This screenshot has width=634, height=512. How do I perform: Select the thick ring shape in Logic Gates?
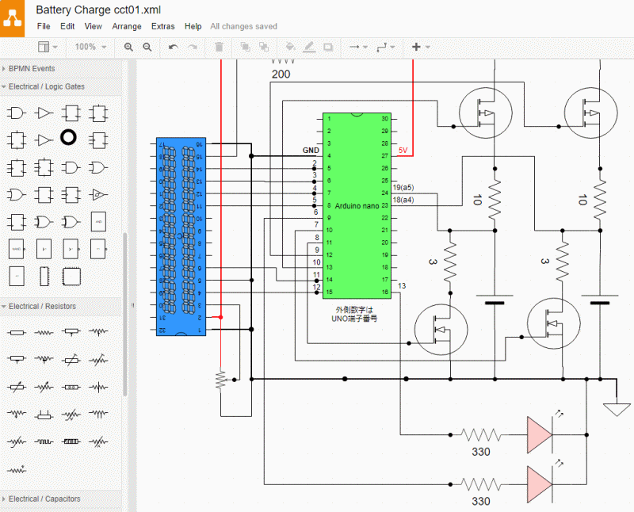(x=69, y=137)
